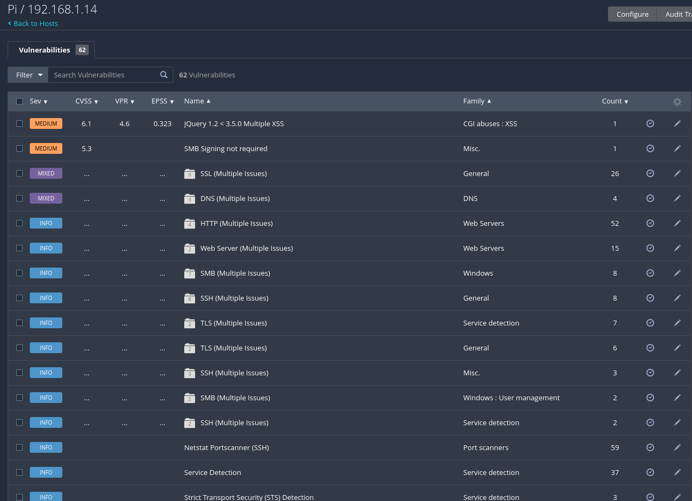This screenshot has width=692, height=501.
Task: Click the folder icon beside DNS (Multiple Issues)
Action: pyautogui.click(x=189, y=199)
